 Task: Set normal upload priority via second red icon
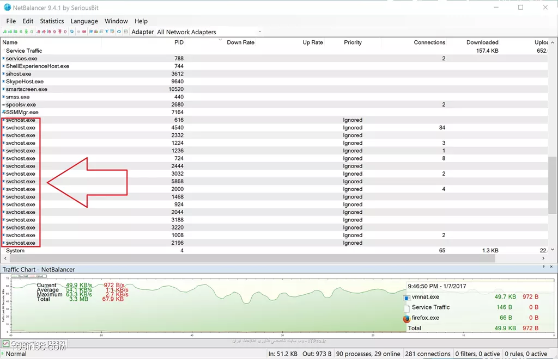pos(44,32)
